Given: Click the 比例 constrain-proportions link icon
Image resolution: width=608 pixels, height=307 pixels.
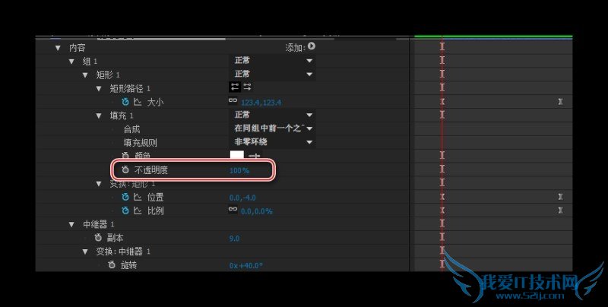Looking at the screenshot, I should pos(233,209).
